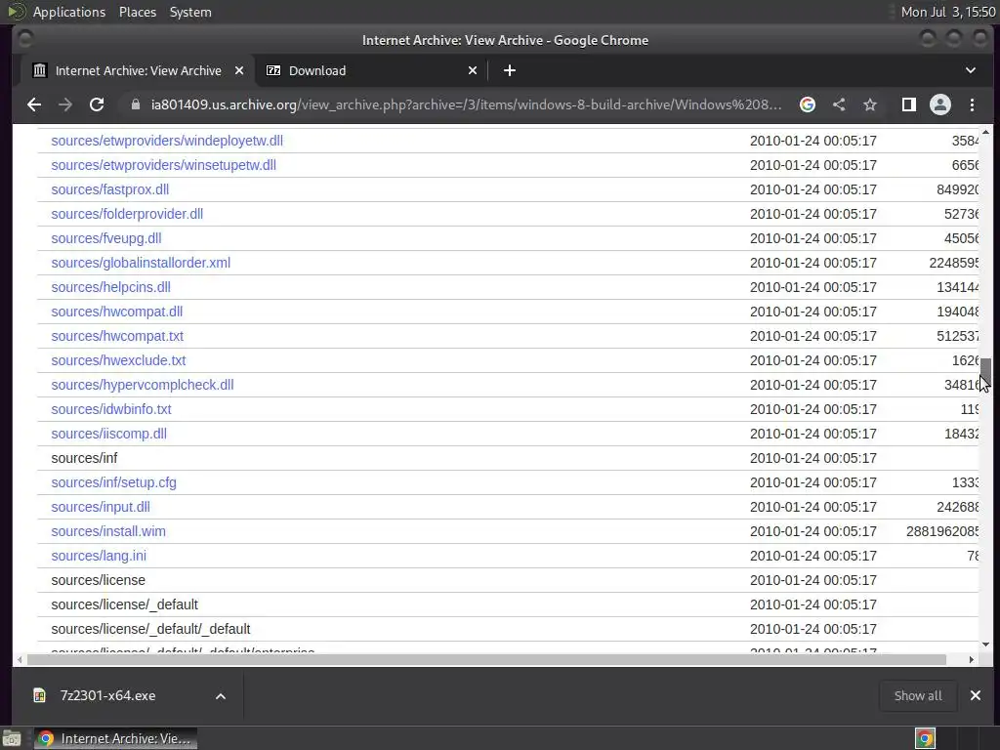
Task: Open sources/inf/setup.cfg link
Action: (113, 482)
